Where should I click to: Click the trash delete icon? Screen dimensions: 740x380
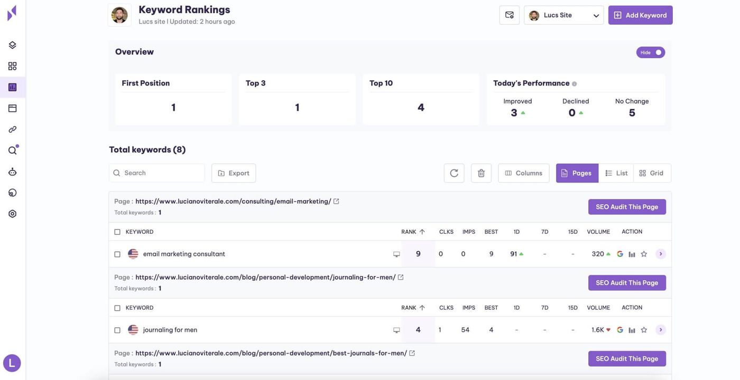pyautogui.click(x=481, y=173)
